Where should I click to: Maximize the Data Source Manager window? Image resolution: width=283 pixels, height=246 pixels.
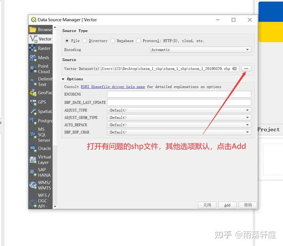[x=233, y=20]
